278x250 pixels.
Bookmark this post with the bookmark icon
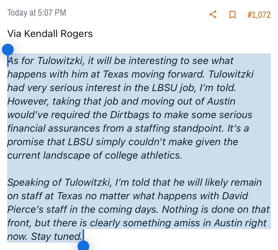232,15
